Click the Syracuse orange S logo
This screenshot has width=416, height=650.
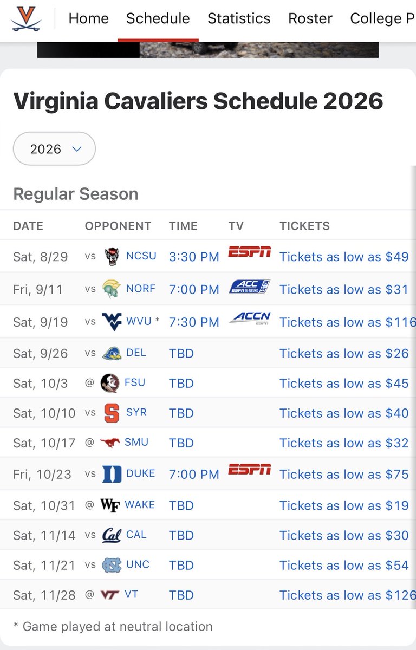click(x=112, y=413)
